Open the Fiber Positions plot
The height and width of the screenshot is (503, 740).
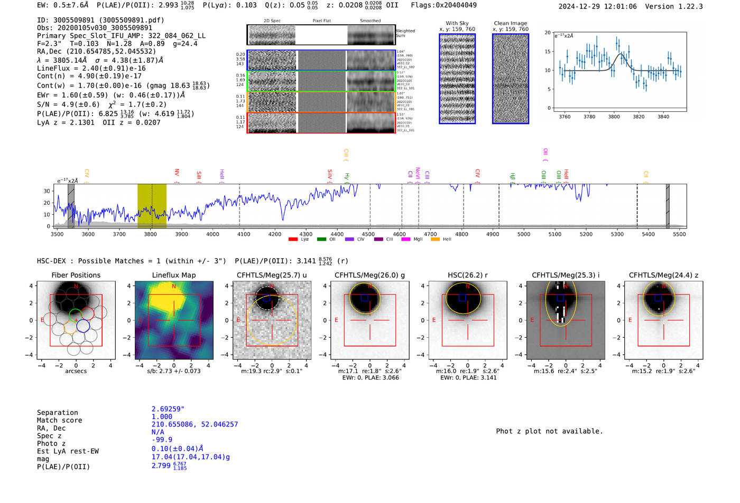tap(76, 320)
